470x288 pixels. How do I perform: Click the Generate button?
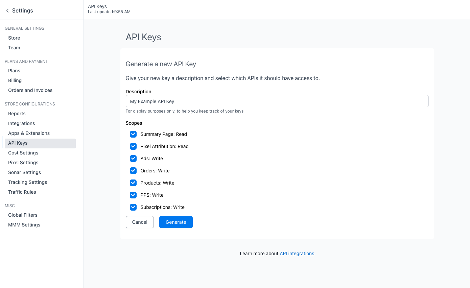click(x=176, y=222)
